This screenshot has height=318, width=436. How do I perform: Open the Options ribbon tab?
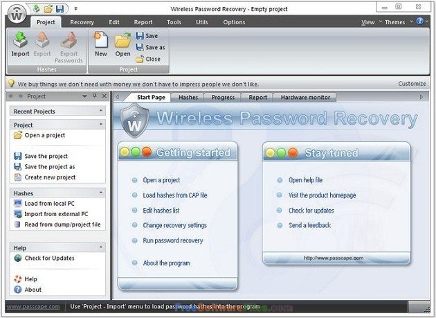point(234,22)
